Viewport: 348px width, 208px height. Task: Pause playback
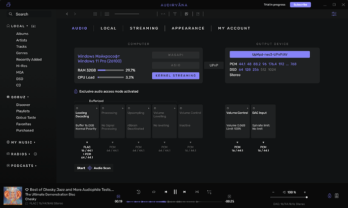tap(175, 192)
